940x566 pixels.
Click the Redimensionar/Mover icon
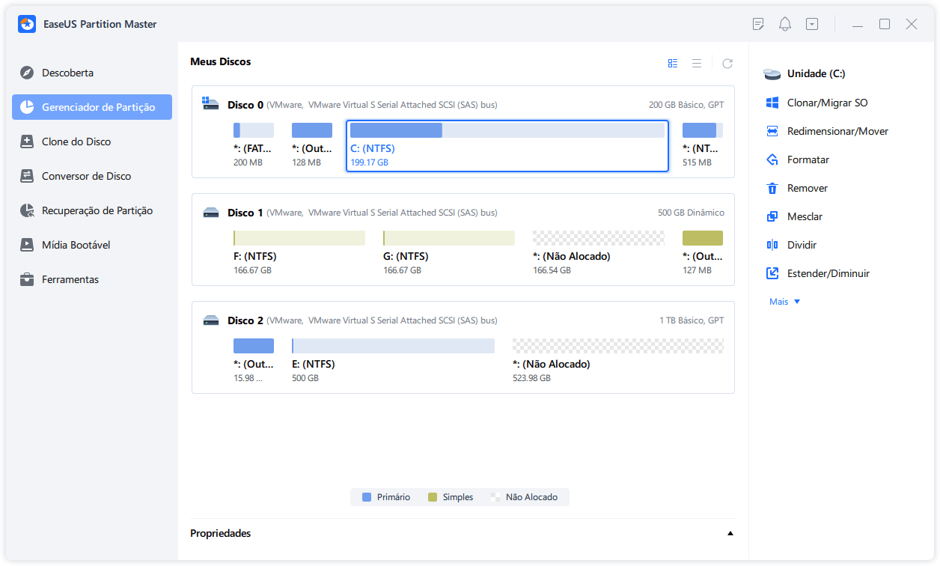pos(772,131)
